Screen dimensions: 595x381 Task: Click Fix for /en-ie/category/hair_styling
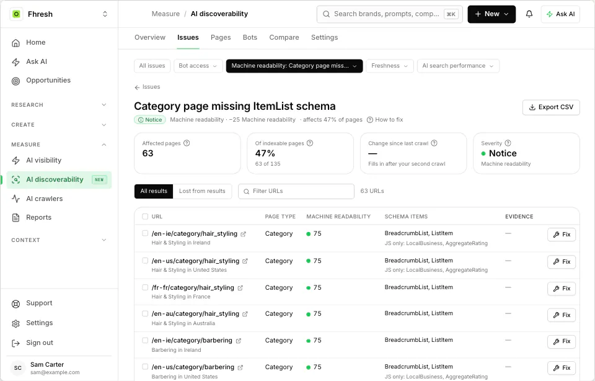pos(562,235)
